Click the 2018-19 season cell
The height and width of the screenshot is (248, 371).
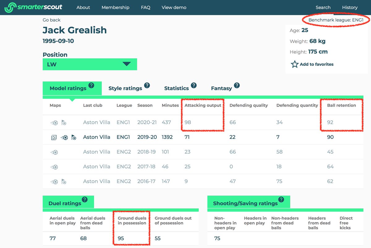(x=147, y=152)
